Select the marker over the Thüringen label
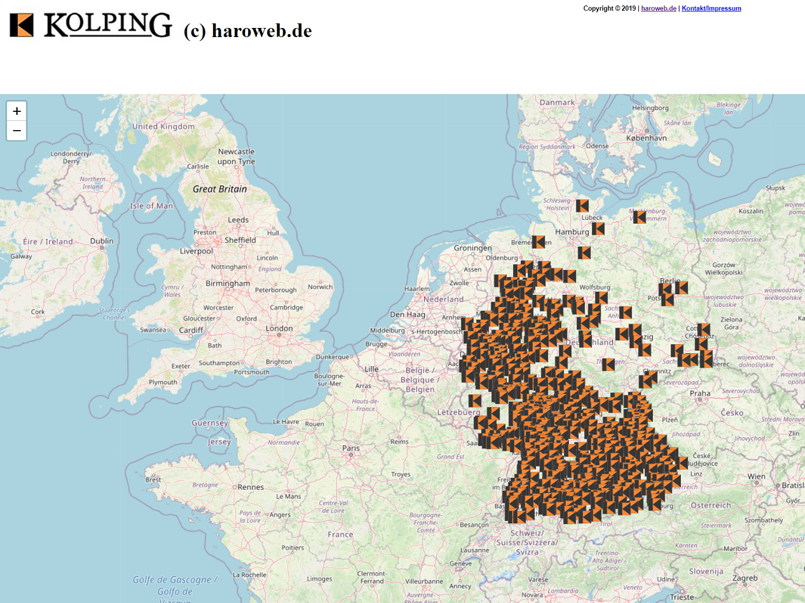805x603 pixels. tap(608, 365)
